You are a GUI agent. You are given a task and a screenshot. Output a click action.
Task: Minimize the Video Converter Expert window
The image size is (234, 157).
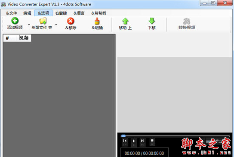204,3
